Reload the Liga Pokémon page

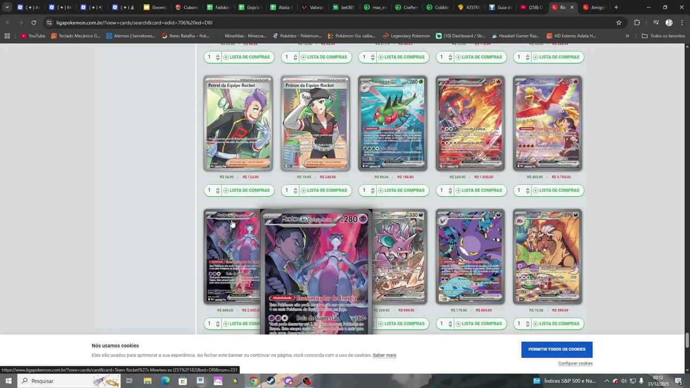point(33,23)
